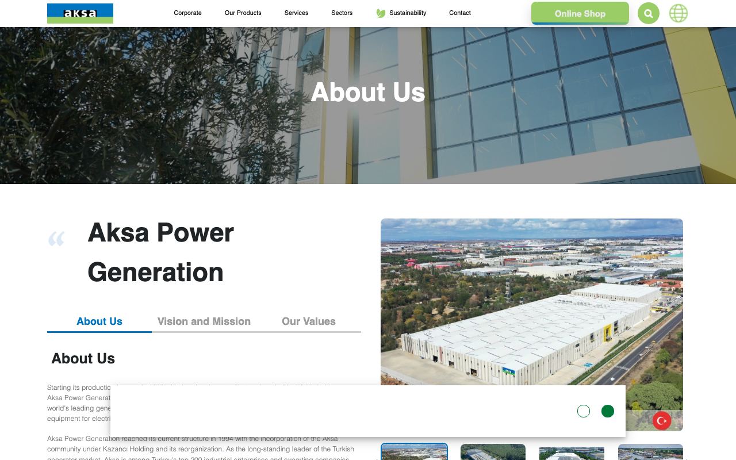Switch to Vision and Mission tab

[x=204, y=321]
